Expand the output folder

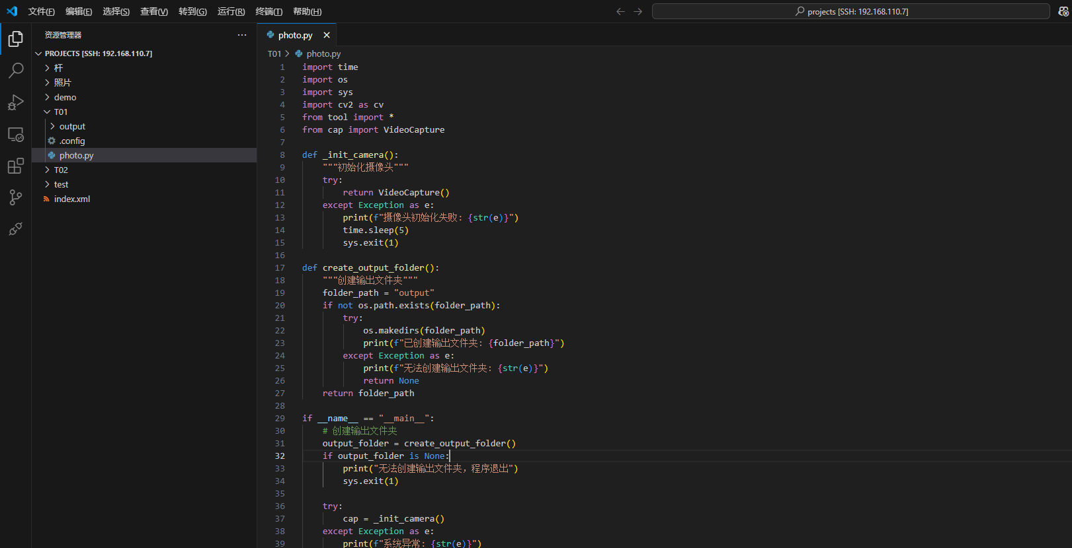coord(72,126)
